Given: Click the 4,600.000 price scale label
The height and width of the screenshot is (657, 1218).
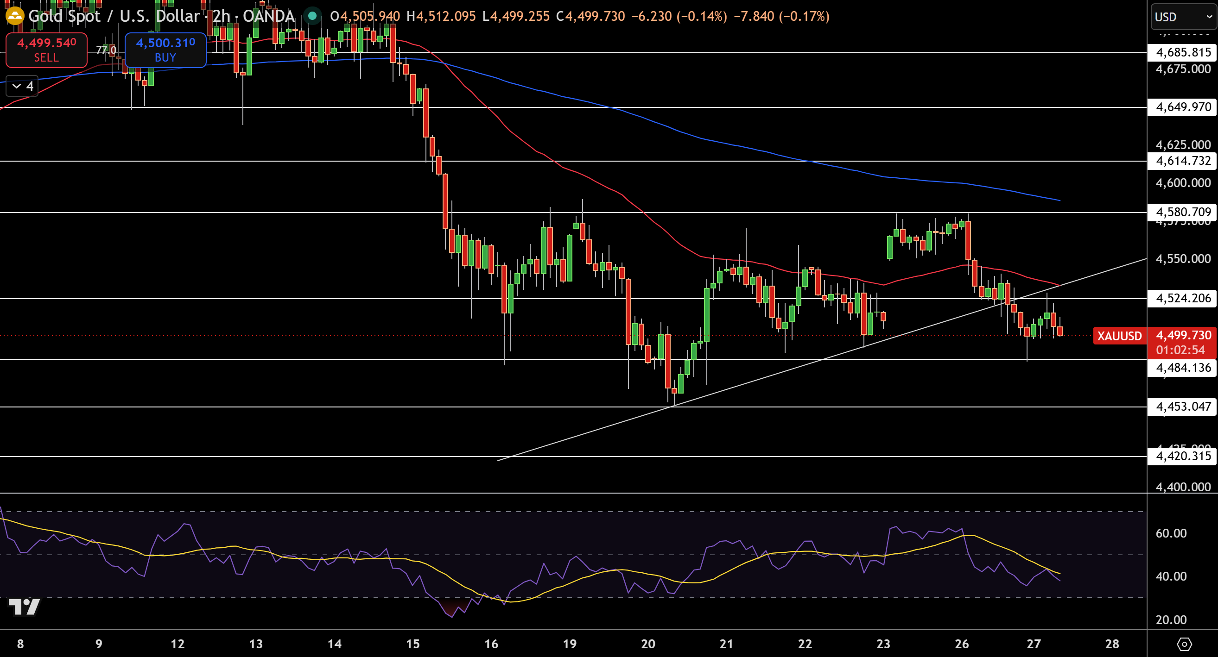Looking at the screenshot, I should (1183, 183).
